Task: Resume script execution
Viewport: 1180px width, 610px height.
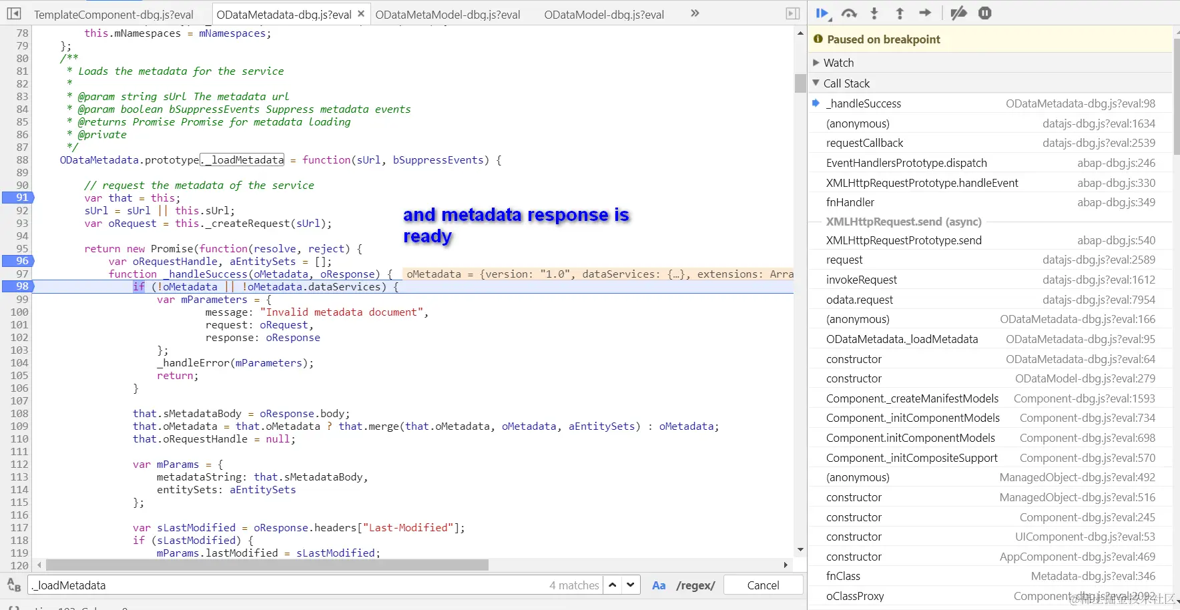Action: 823,13
